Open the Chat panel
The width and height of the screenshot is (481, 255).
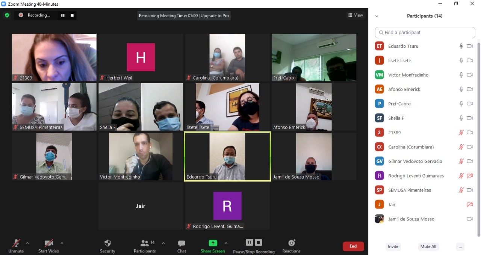click(x=182, y=246)
